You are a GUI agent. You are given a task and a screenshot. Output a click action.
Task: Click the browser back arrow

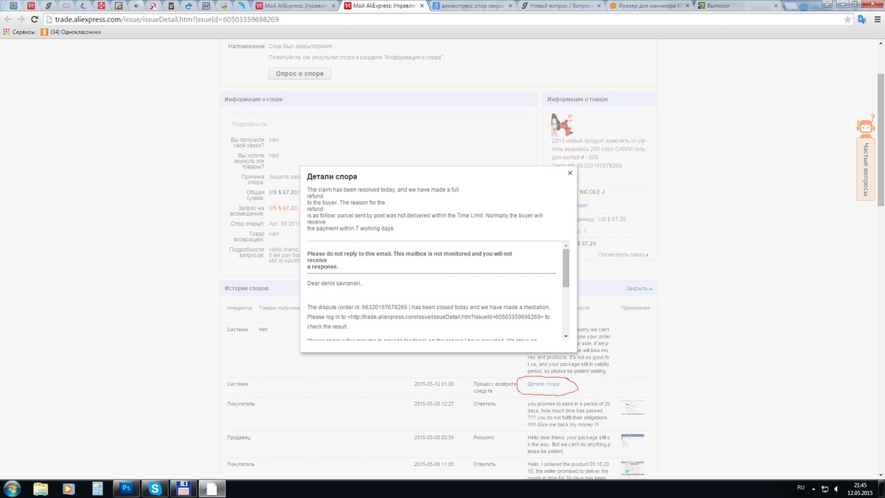[7, 19]
